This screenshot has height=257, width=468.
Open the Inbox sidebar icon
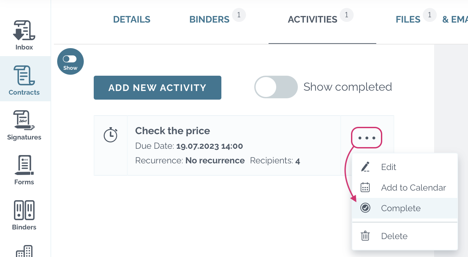pos(24,35)
